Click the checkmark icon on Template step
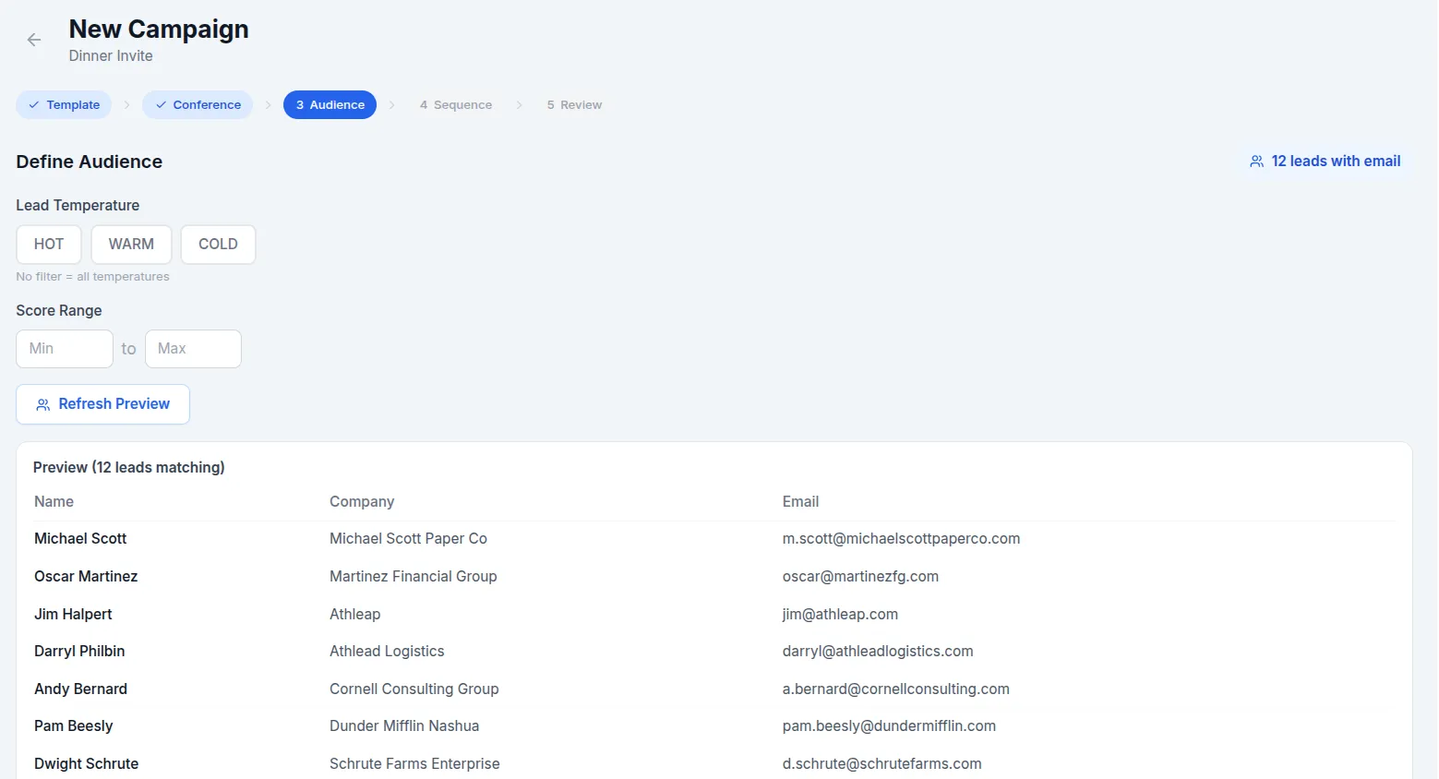The width and height of the screenshot is (1439, 779). pos(34,105)
